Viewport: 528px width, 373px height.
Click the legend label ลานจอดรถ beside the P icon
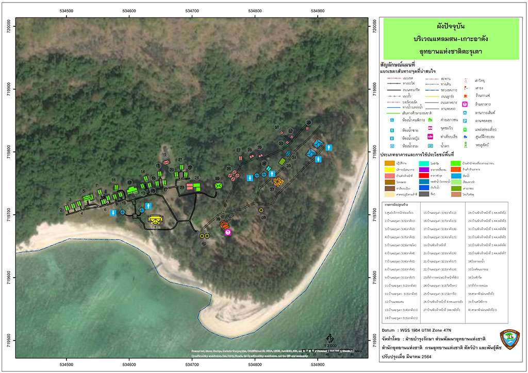pyautogui.click(x=484, y=121)
